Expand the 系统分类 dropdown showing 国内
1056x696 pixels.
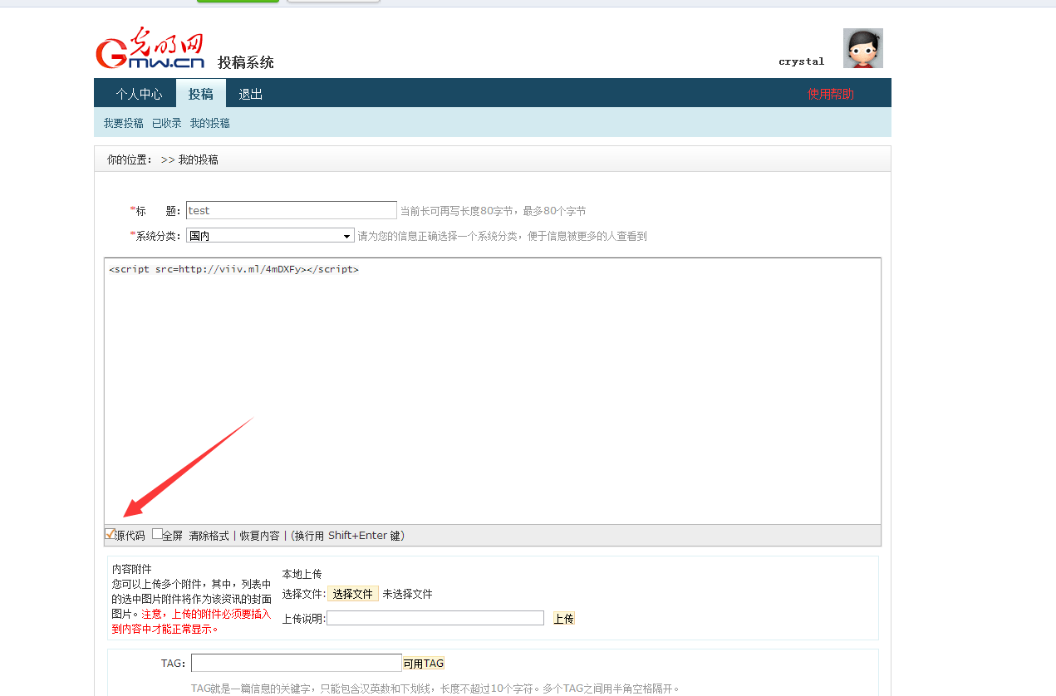pyautogui.click(x=270, y=236)
